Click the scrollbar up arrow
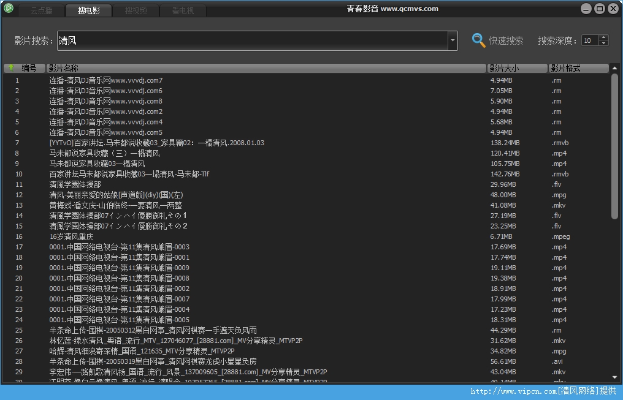The image size is (623, 400). click(614, 68)
